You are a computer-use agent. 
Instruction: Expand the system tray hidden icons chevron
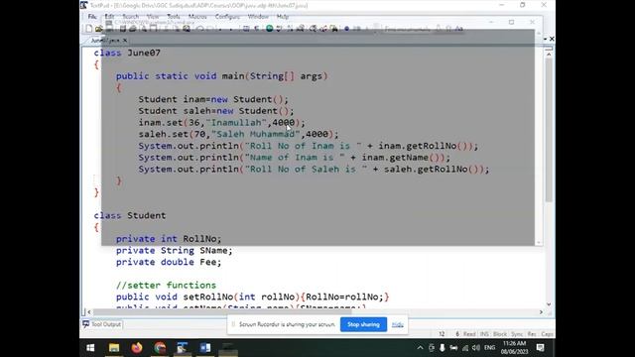(x=420, y=348)
